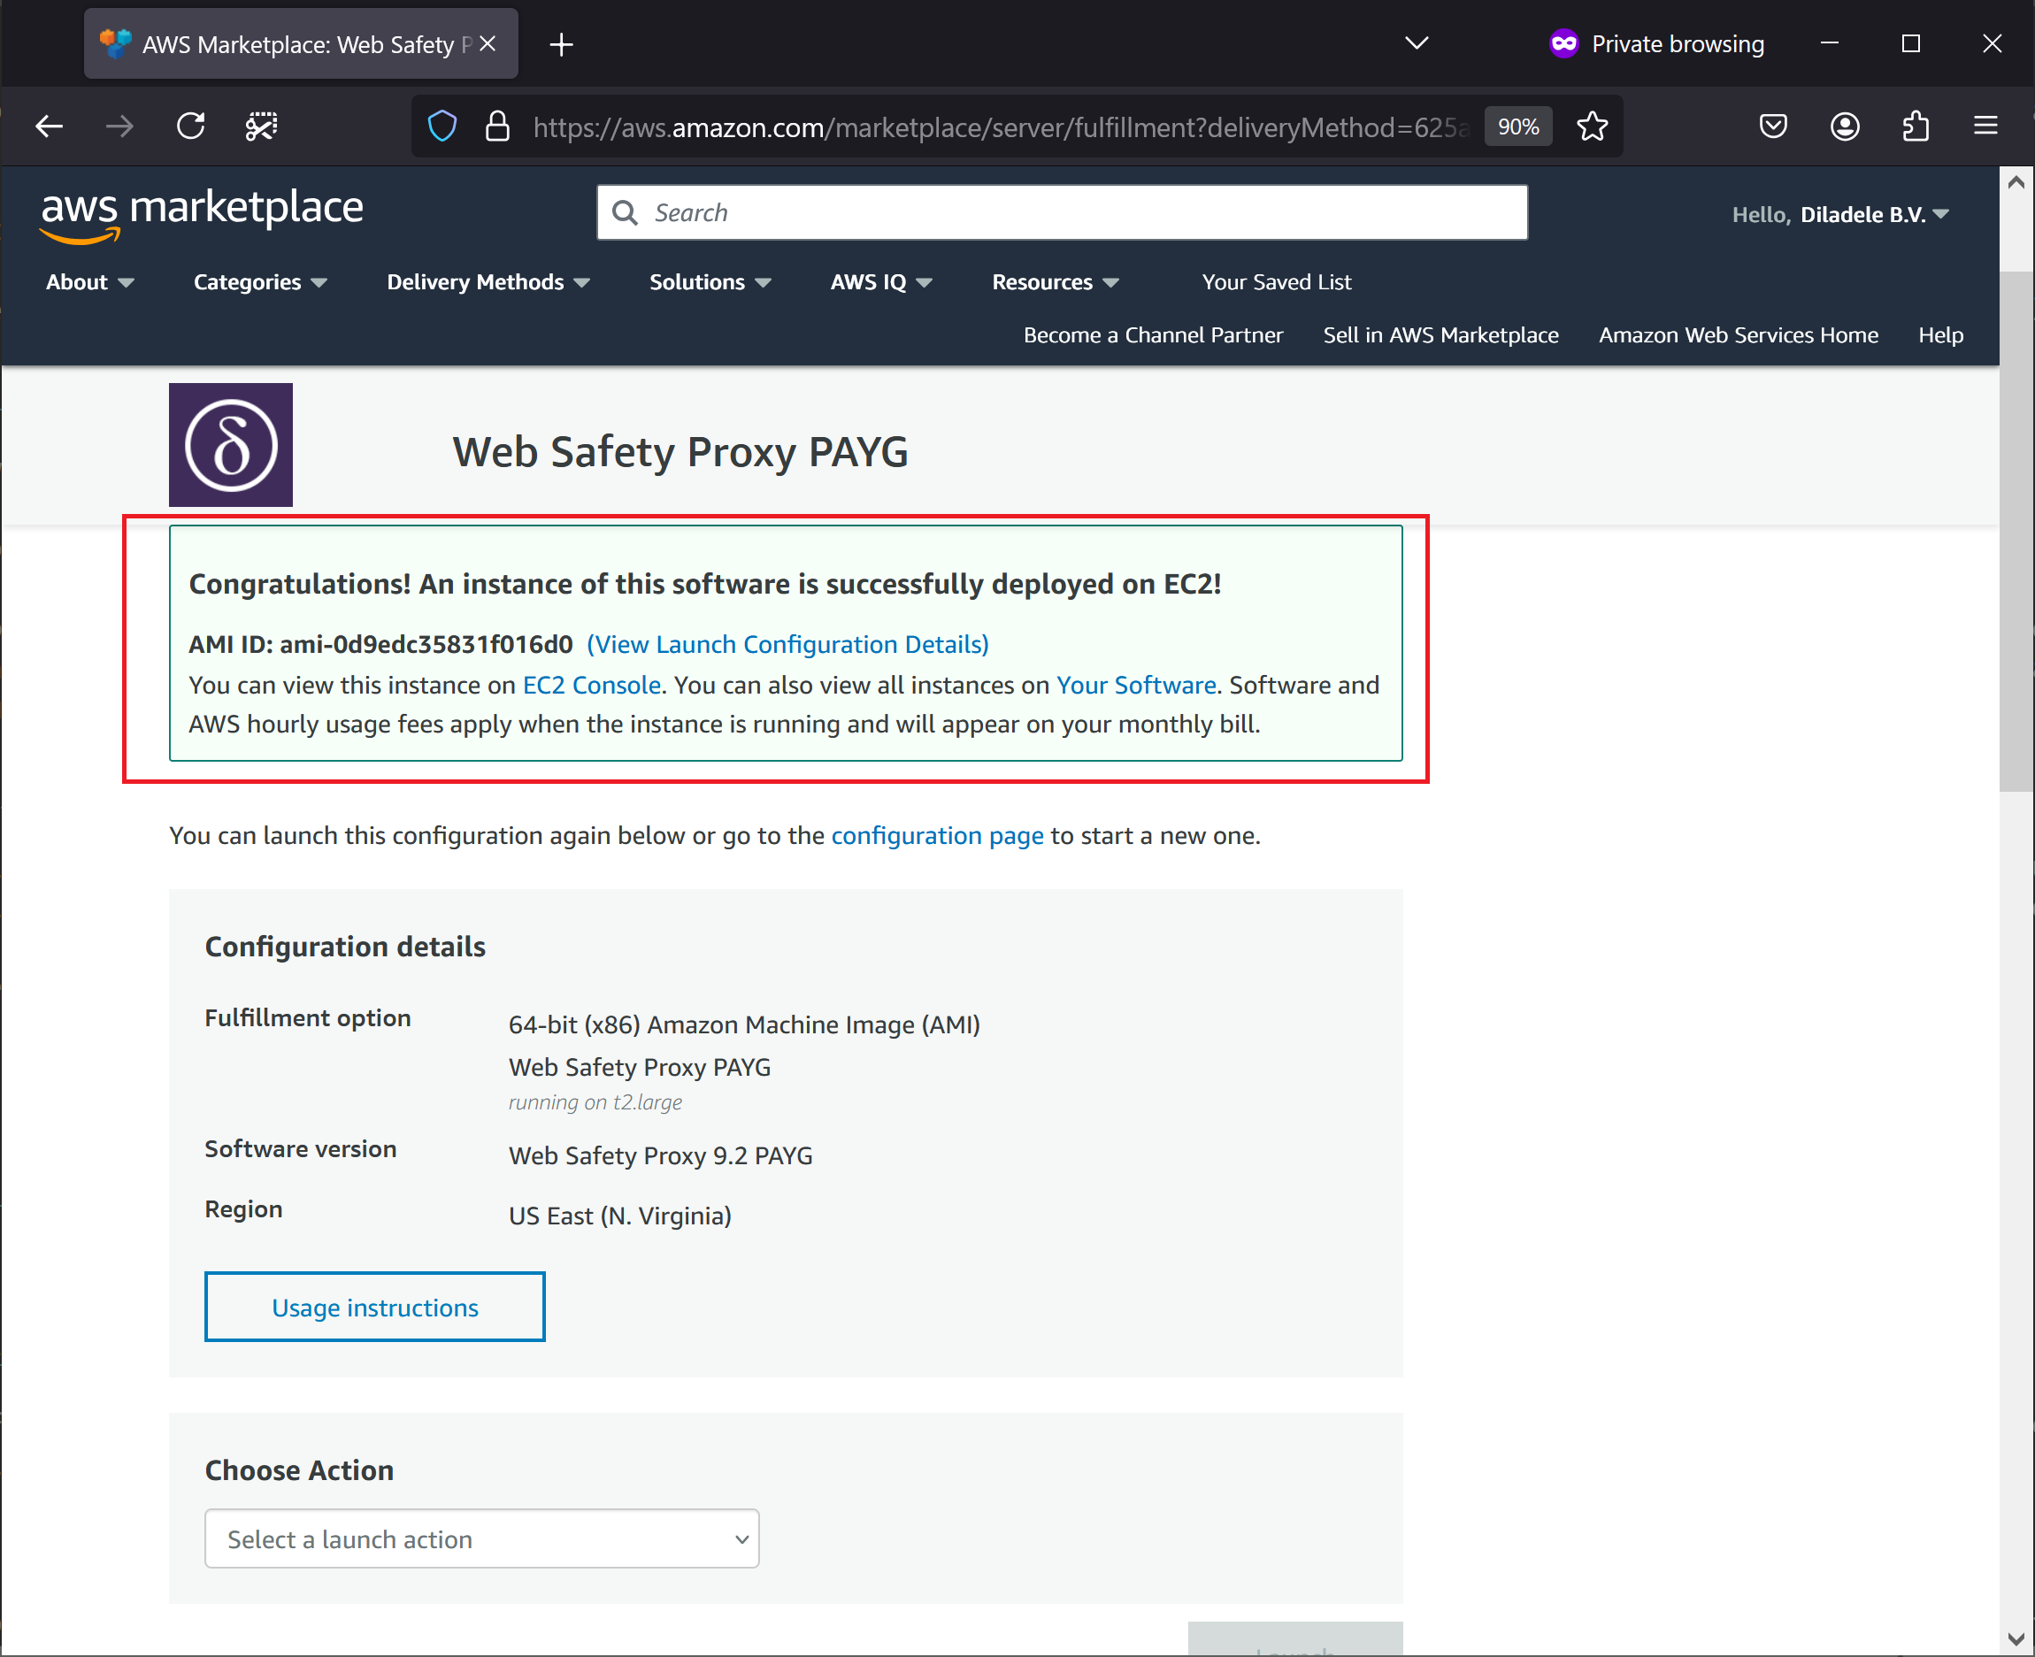This screenshot has height=1657, width=2035.
Task: Click the 64-bit (x86) Amazon Machine Image text
Action: [x=744, y=1024]
